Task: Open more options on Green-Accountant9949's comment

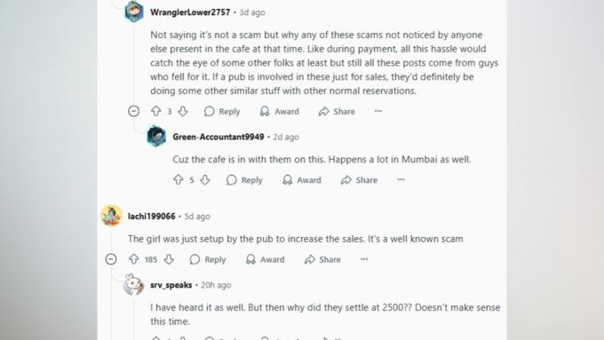Action: tap(401, 180)
